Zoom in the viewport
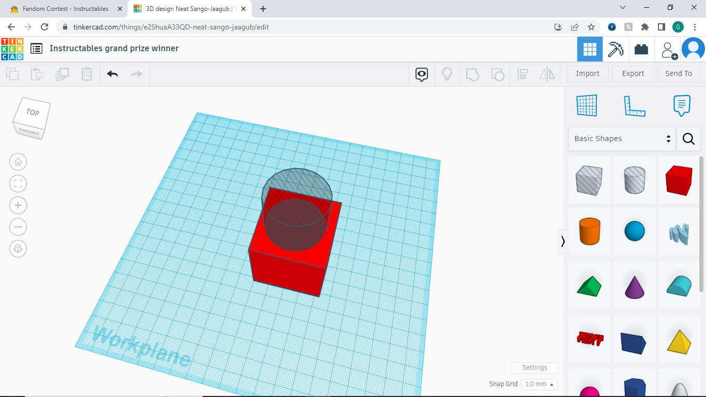706x397 pixels. [18, 205]
